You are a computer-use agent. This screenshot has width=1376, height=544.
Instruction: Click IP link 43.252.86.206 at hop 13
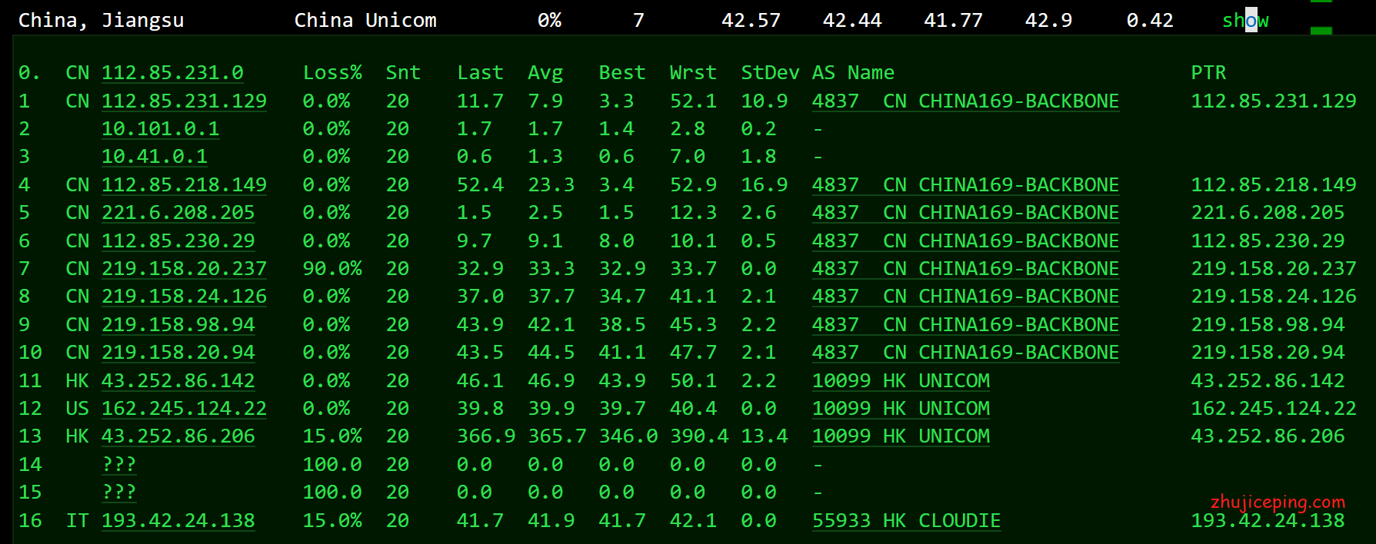tap(178, 436)
